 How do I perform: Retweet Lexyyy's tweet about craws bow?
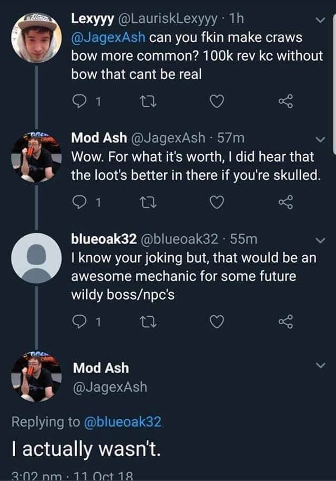(x=148, y=101)
